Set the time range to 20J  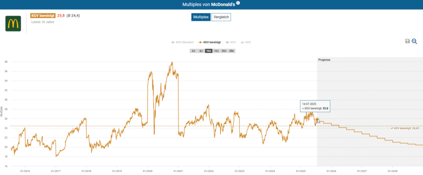coord(224,51)
